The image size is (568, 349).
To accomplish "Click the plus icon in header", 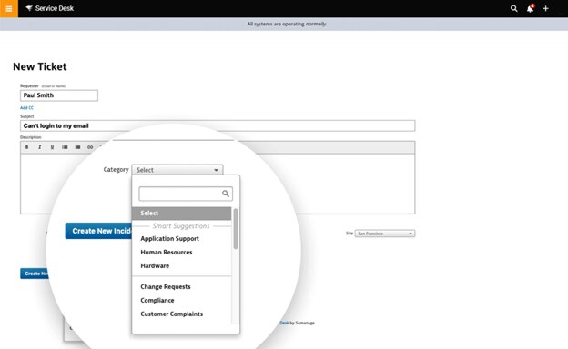I will pyautogui.click(x=545, y=8).
